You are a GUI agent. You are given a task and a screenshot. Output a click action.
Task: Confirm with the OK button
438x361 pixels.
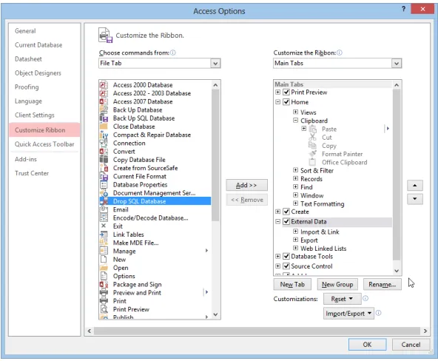(367, 345)
